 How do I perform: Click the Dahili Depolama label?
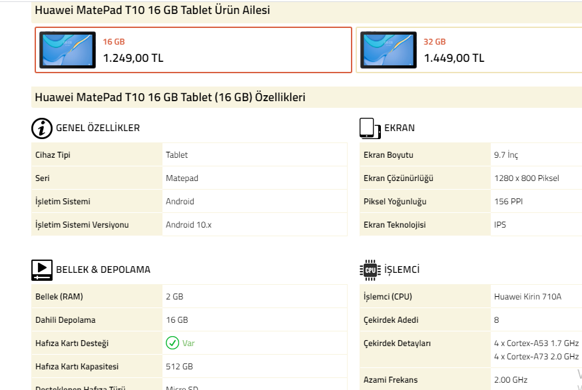tap(65, 320)
